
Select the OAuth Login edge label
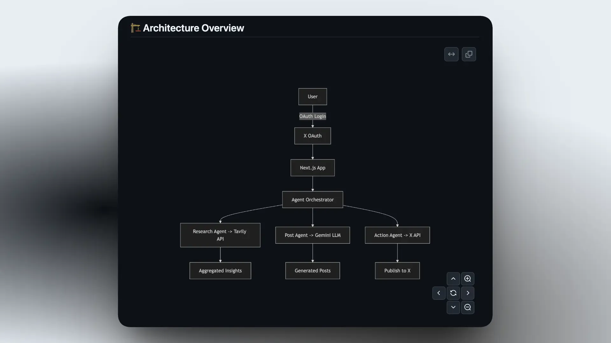click(313, 116)
